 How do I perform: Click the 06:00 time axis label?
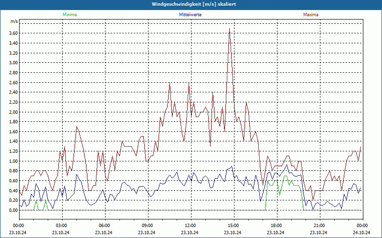pos(105,226)
